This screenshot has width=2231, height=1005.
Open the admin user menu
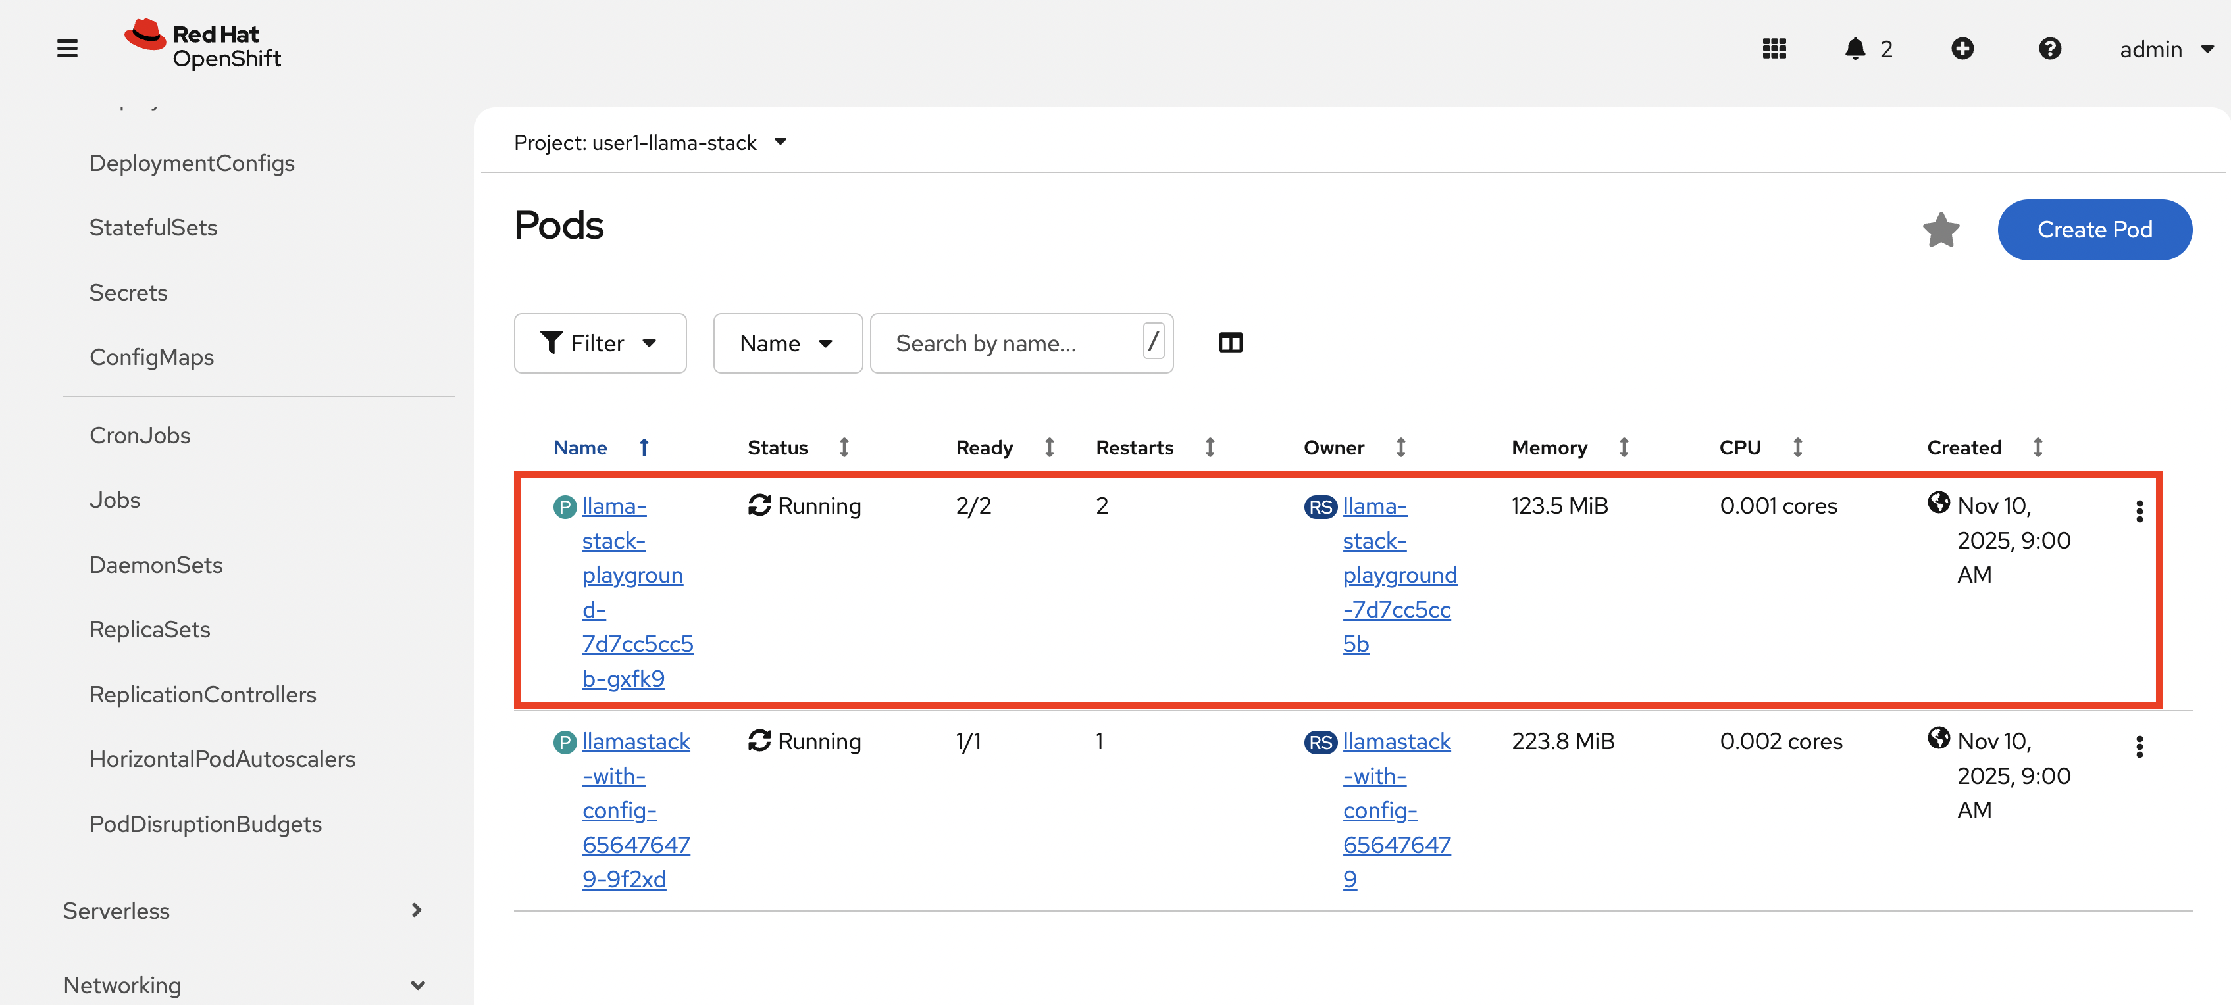click(x=2165, y=49)
